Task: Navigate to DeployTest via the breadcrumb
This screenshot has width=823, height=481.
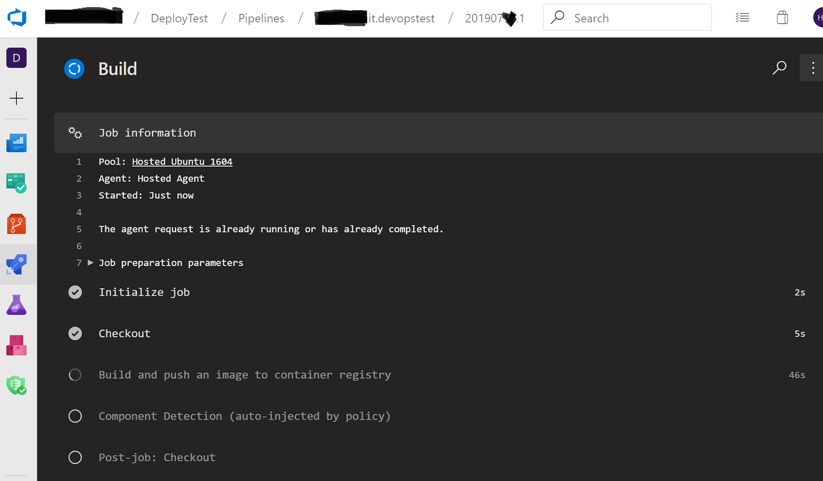Action: coord(179,18)
